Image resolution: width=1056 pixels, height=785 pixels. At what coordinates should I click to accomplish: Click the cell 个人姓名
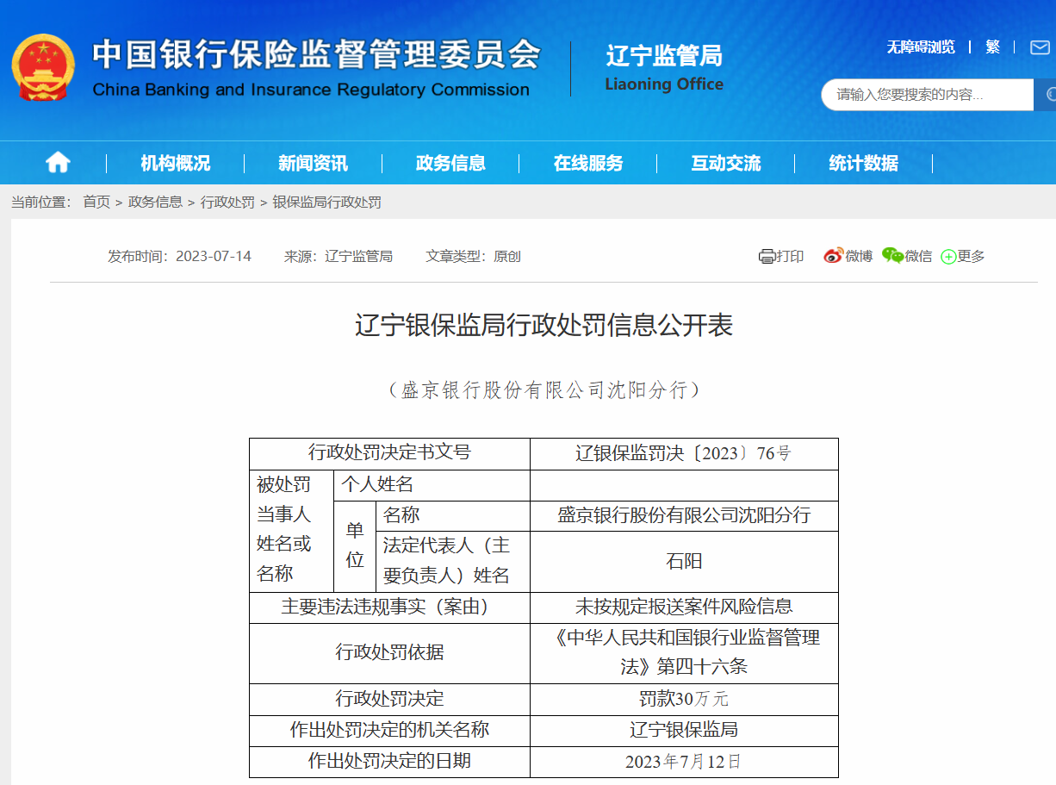[x=432, y=485]
